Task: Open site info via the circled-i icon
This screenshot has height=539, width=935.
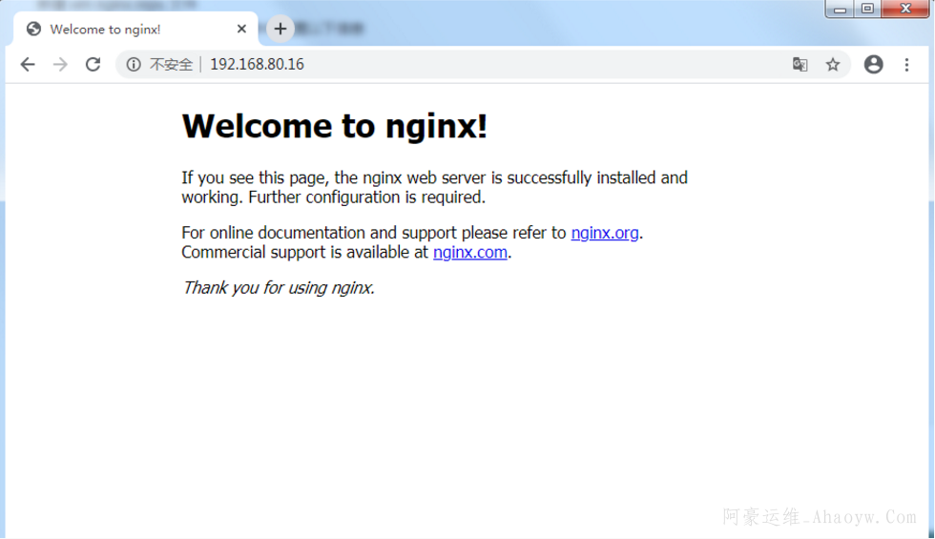Action: (134, 65)
